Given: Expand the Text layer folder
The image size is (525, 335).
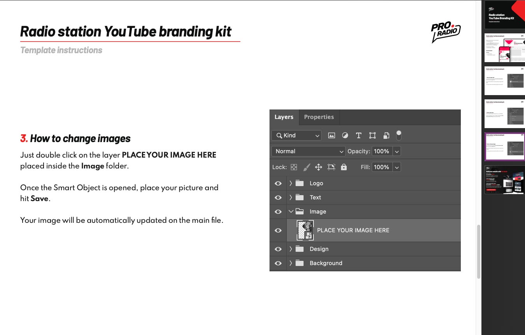Looking at the screenshot, I should tap(291, 198).
